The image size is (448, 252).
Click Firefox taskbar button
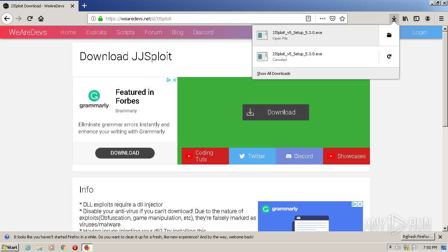(87, 247)
